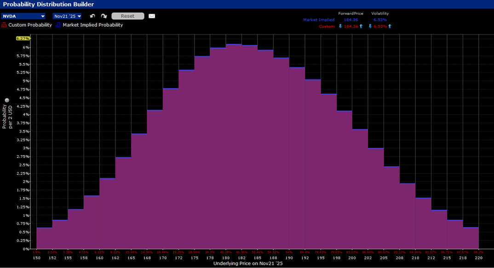Click top of the bar at 150 price
Screen dimensions: 494x268
click(x=44, y=227)
